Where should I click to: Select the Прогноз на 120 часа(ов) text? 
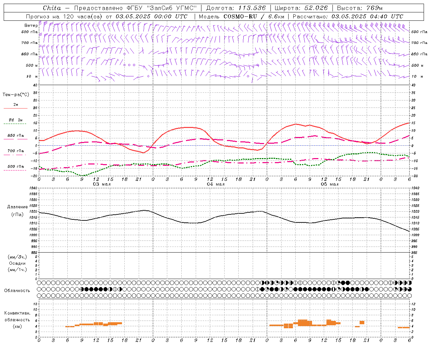[64, 16]
